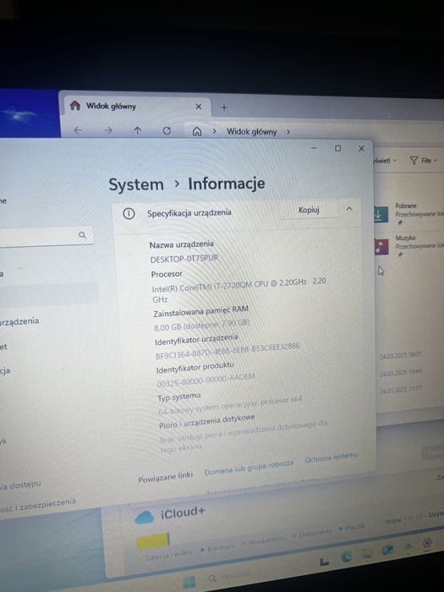Viewport: 444px width, 592px height.
Task: Click the Filtr funnel icon in File Explorer
Action: click(414, 161)
